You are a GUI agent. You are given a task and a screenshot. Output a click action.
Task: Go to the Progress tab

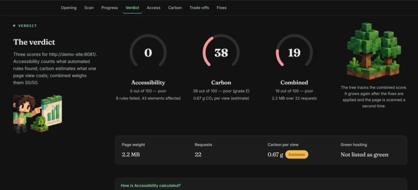pyautogui.click(x=109, y=8)
